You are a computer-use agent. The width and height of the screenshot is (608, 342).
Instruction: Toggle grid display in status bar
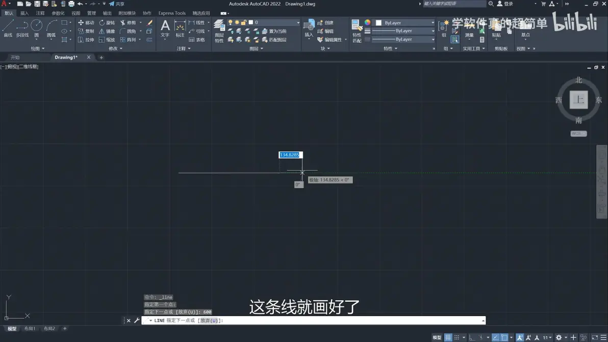448,337
